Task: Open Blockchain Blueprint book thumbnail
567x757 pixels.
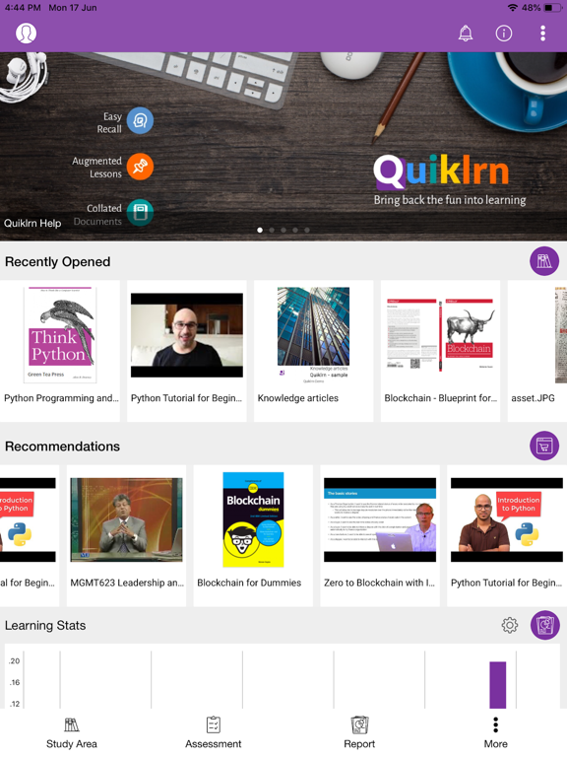Action: (x=440, y=335)
